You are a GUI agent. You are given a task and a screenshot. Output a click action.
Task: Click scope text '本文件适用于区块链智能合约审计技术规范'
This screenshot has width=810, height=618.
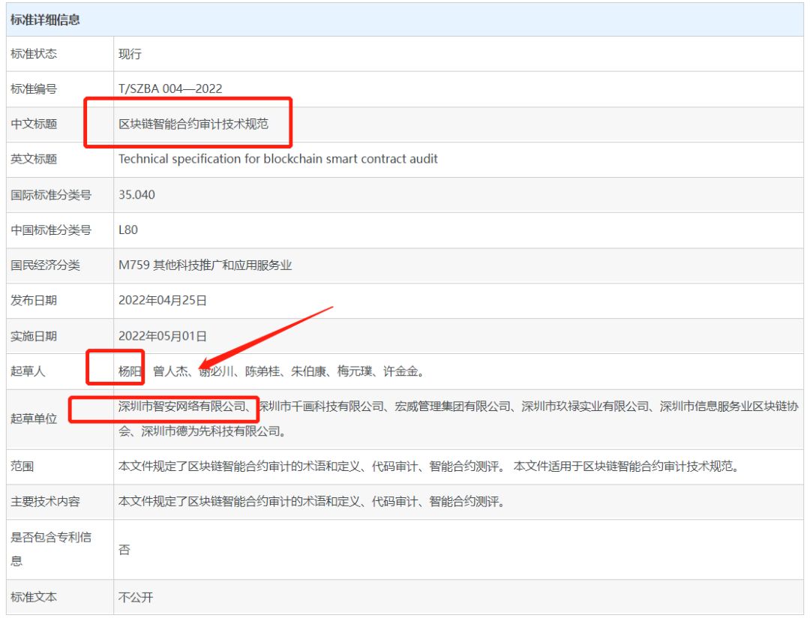coord(622,466)
